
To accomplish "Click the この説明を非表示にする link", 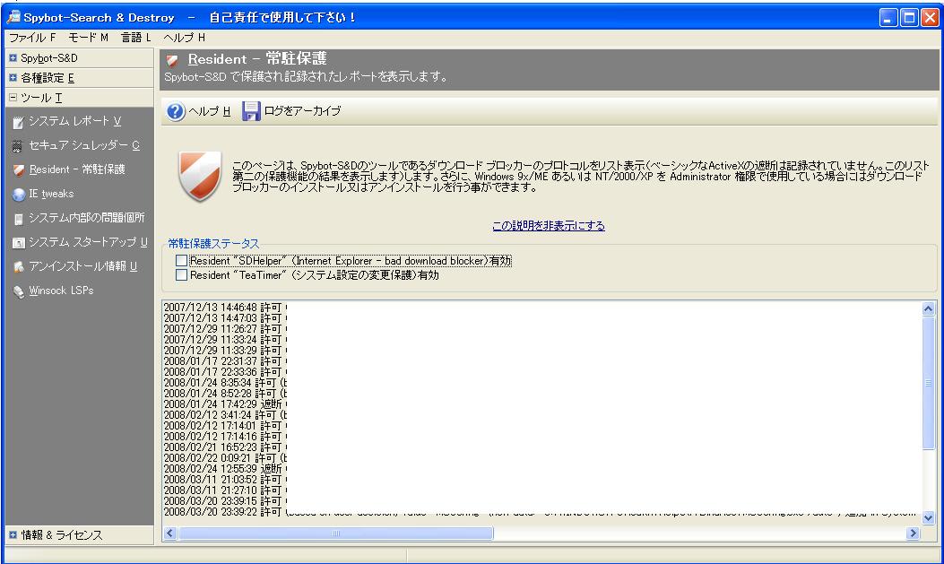I will 549,226.
